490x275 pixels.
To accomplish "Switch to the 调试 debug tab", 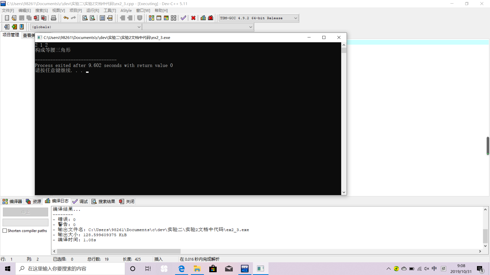I will tap(80, 201).
